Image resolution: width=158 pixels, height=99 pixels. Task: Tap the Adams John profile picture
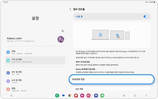[x=61, y=39]
